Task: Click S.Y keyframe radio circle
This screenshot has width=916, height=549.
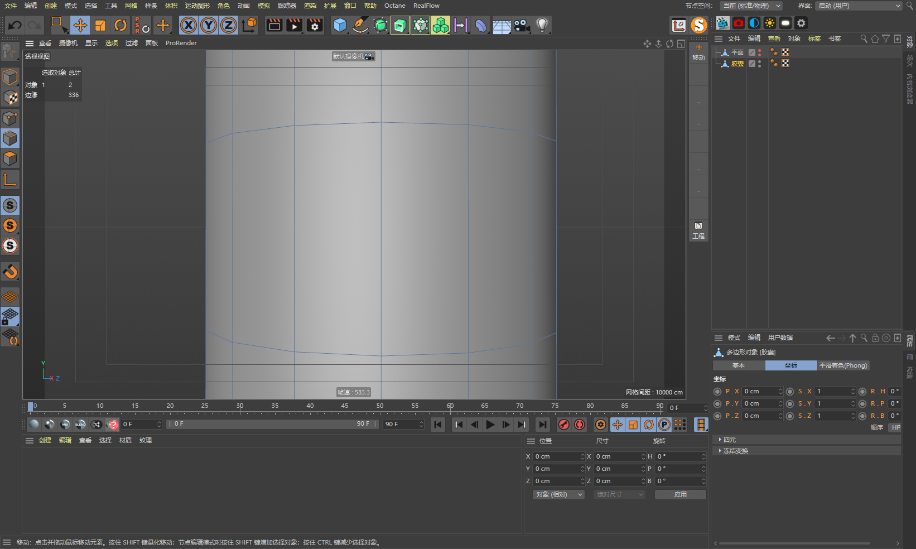Action: click(790, 404)
